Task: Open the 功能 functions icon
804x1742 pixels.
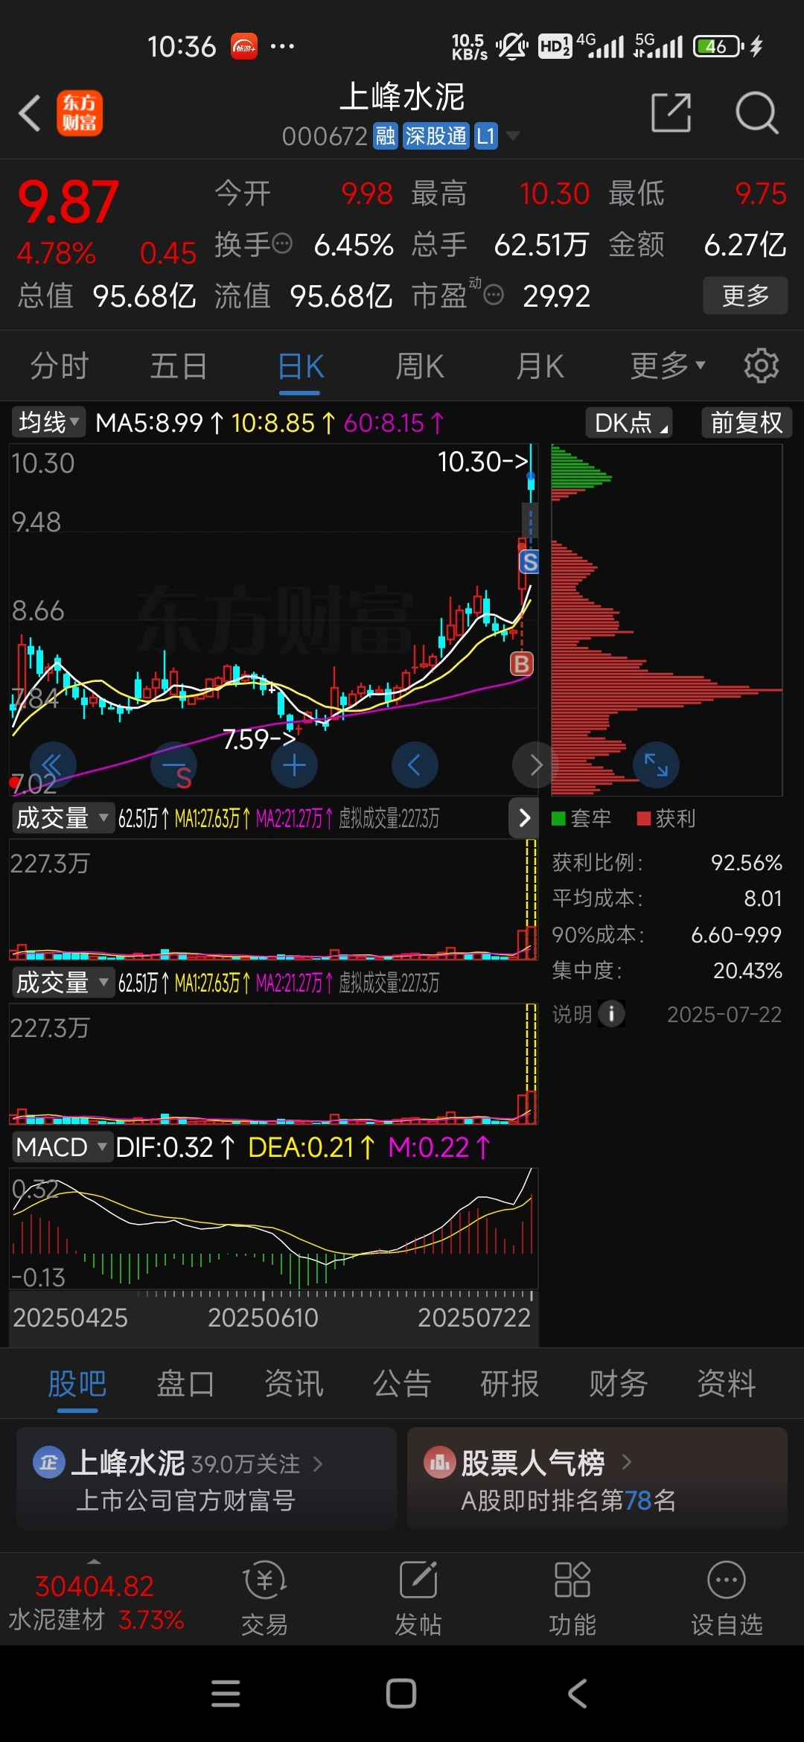Action: (572, 1598)
